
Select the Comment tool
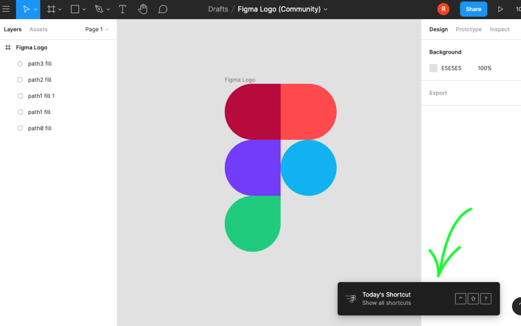[163, 9]
